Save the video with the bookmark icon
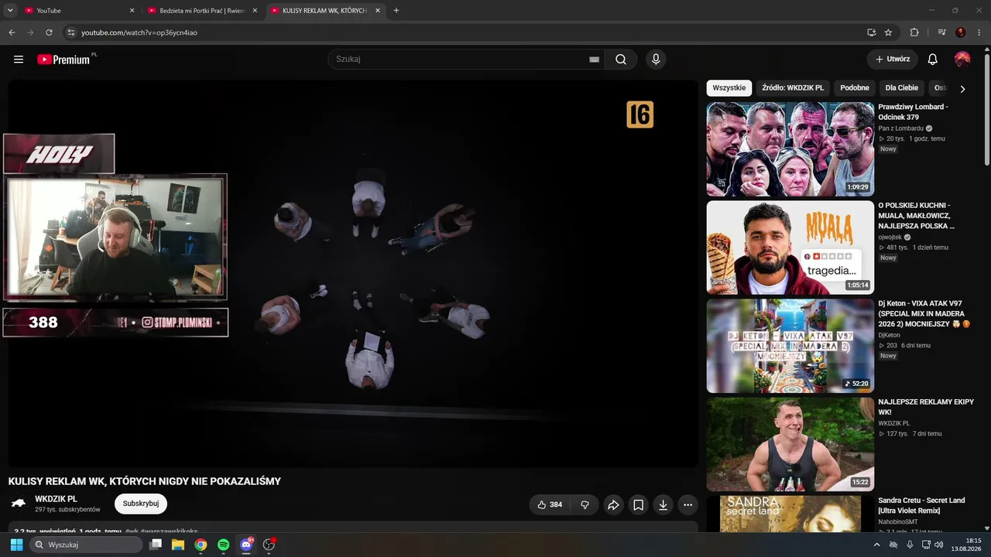Image resolution: width=991 pixels, height=557 pixels. [638, 504]
